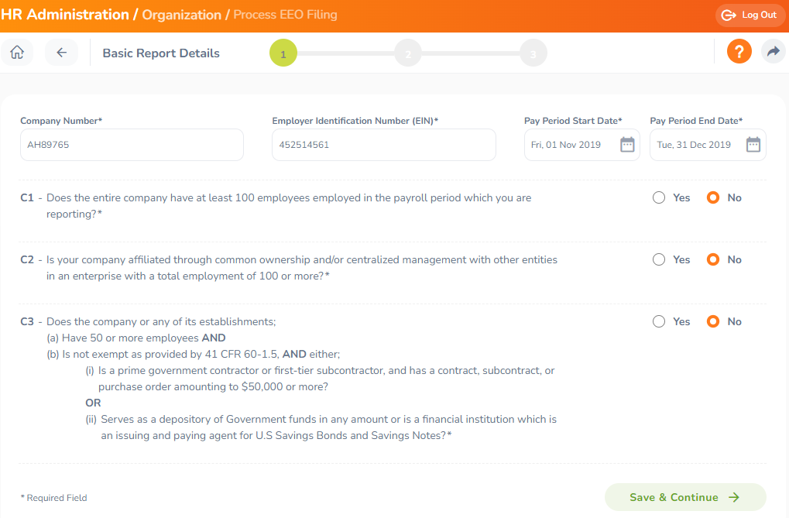Jump to step 1 in the progress indicator
Viewport: 789px width, 518px height.
coord(283,53)
